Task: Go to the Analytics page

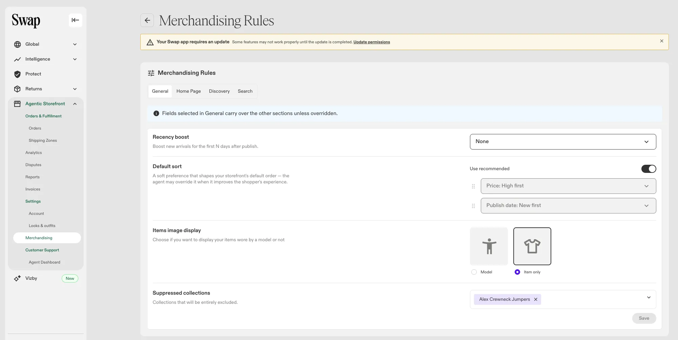Action: pyautogui.click(x=34, y=153)
